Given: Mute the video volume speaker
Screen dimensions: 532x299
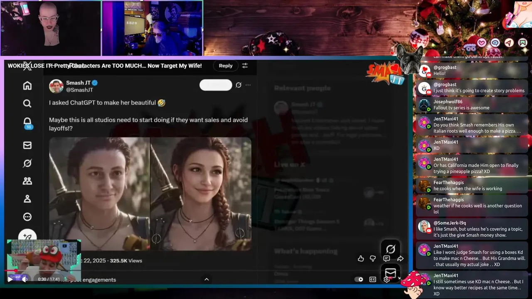Looking at the screenshot, I should (25, 279).
